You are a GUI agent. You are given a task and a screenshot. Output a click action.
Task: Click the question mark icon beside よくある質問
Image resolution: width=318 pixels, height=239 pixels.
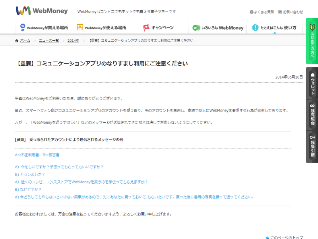(x=252, y=12)
